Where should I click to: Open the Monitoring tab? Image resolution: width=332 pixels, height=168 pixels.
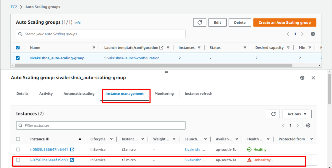pos(164,94)
